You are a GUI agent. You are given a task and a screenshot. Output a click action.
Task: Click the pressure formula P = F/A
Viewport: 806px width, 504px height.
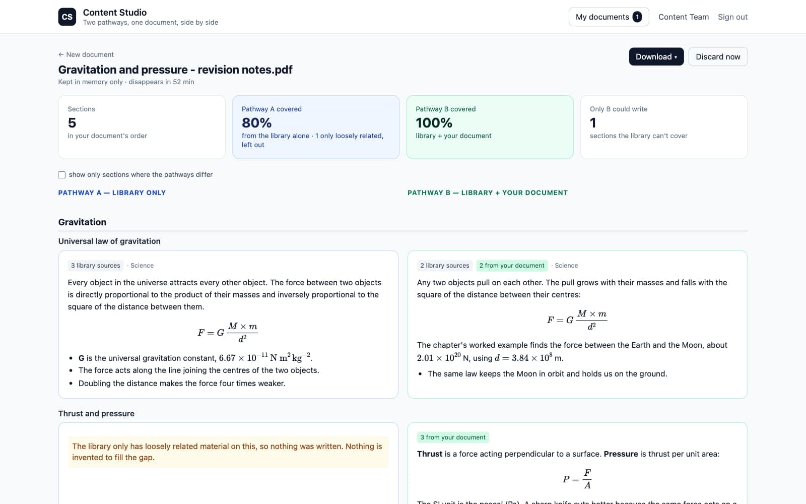click(x=577, y=479)
